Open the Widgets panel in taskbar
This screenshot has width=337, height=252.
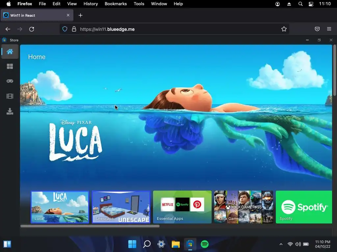click(x=7, y=244)
